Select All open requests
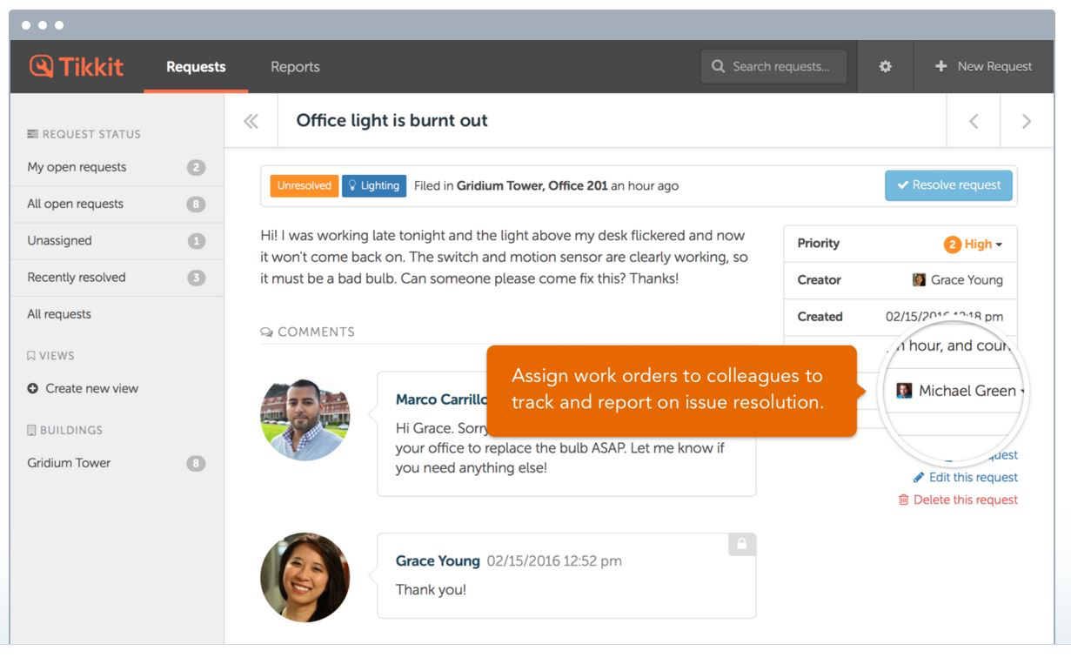Viewport: 1071px width, 664px height. tap(117, 204)
